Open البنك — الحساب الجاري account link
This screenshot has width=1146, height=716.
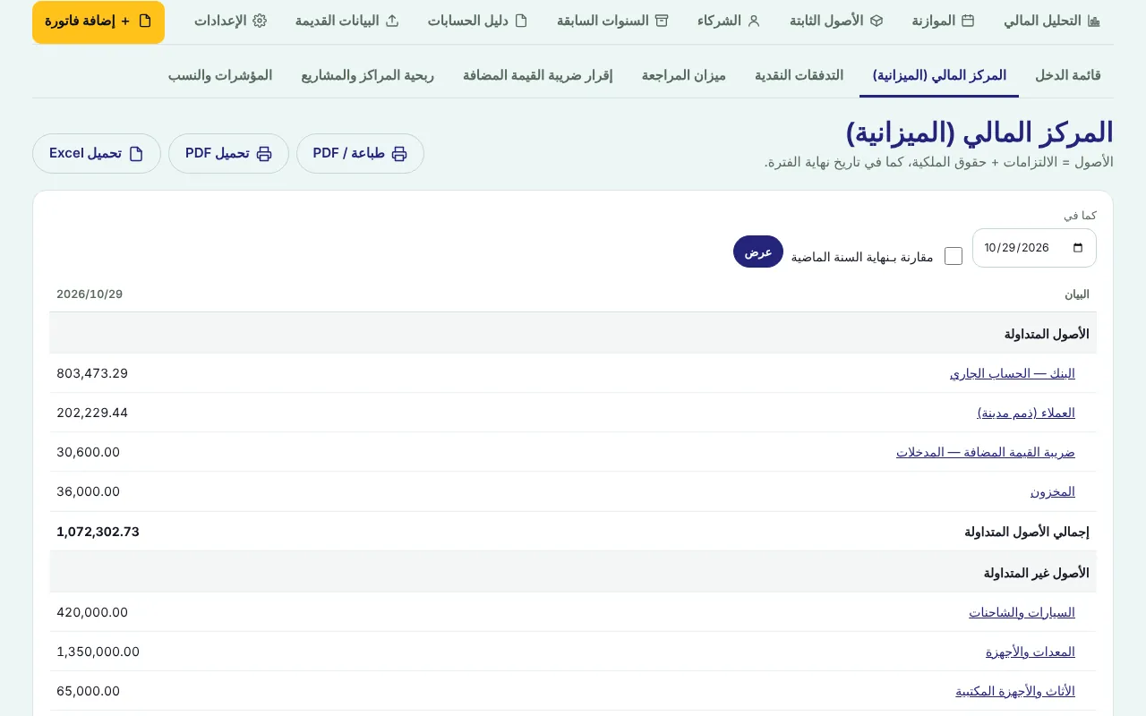click(1013, 373)
